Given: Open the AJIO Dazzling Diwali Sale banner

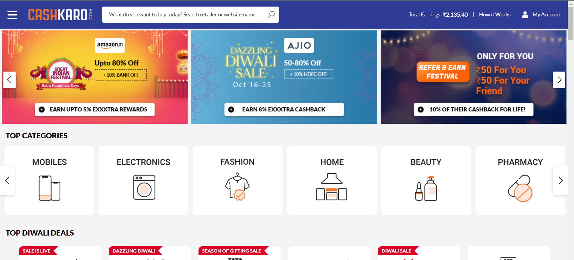Looking at the screenshot, I should tap(284, 77).
